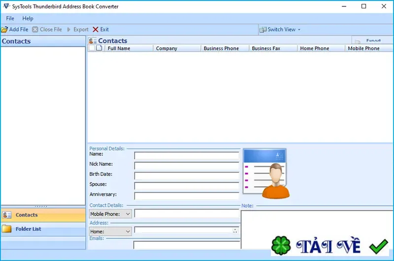Click the Add File folder icon
This screenshot has width=394, height=261.
(x=4, y=30)
